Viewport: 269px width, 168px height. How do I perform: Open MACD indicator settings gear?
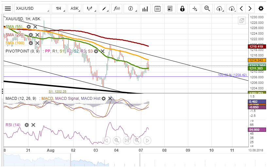(104, 99)
